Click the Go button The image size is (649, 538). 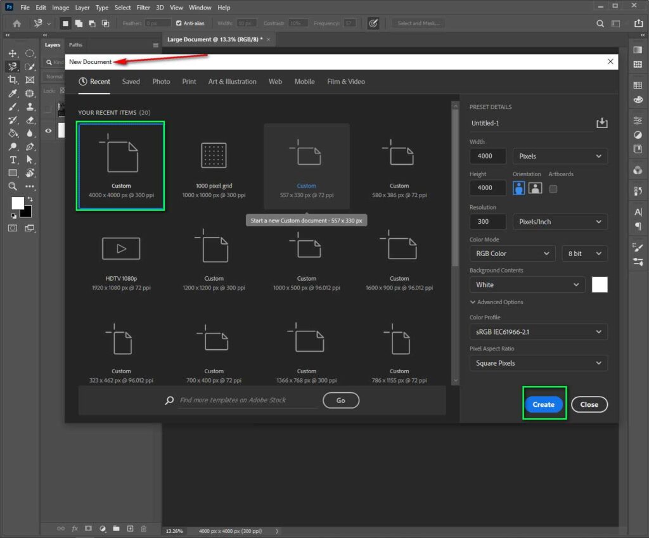point(341,400)
